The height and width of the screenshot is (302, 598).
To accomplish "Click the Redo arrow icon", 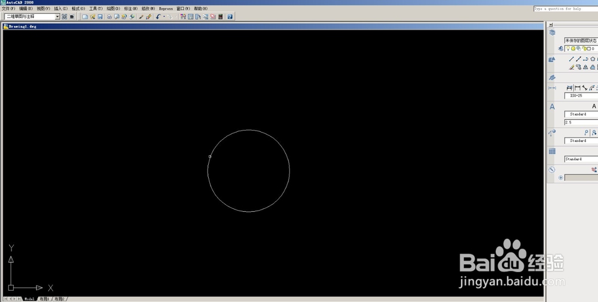I will 170,17.
